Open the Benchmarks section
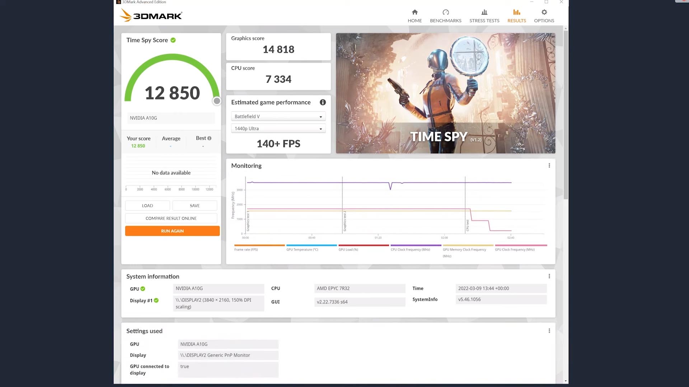Viewport: 689px width, 387px height. pyautogui.click(x=445, y=16)
